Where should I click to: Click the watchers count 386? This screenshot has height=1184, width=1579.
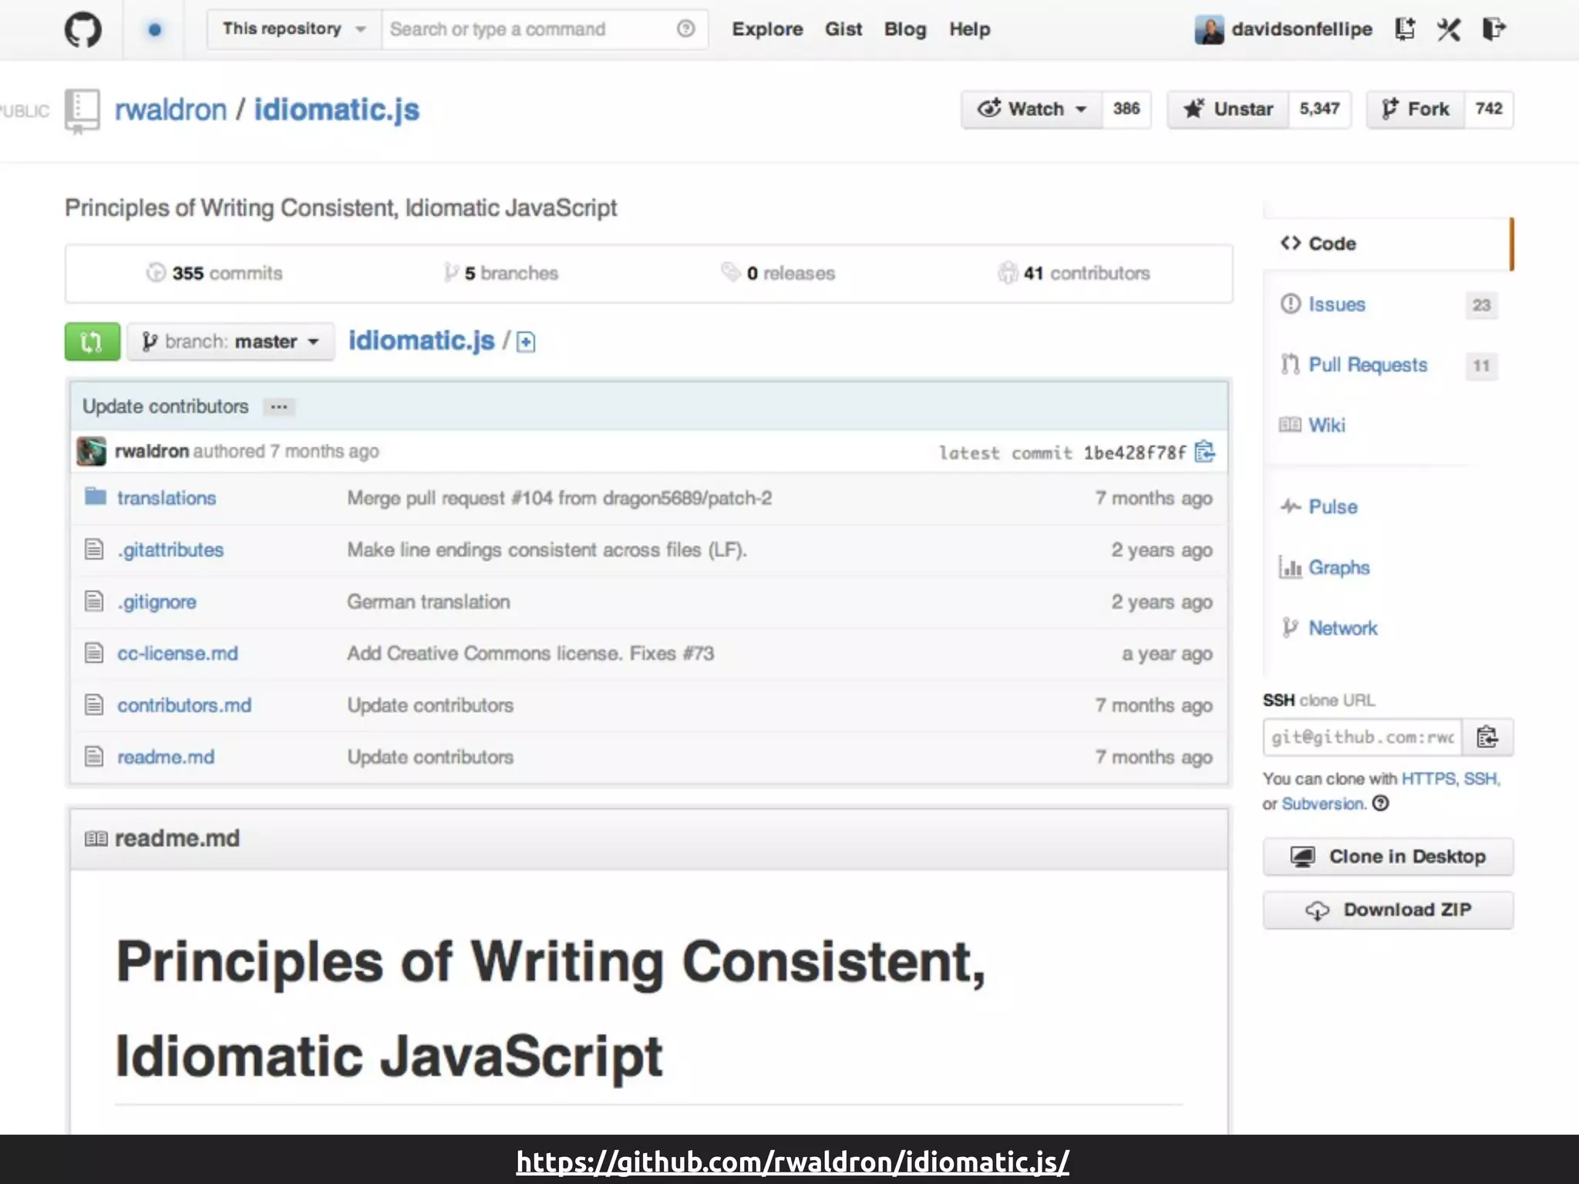(x=1126, y=109)
